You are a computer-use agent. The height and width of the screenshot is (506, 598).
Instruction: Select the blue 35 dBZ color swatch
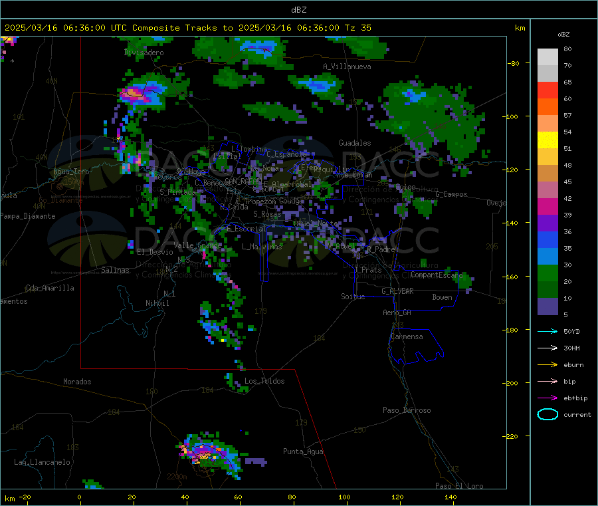548,239
